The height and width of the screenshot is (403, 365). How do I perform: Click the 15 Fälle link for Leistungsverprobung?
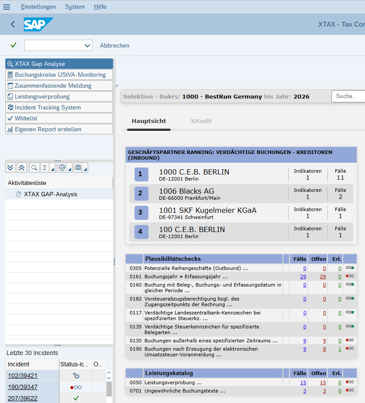[303, 383]
